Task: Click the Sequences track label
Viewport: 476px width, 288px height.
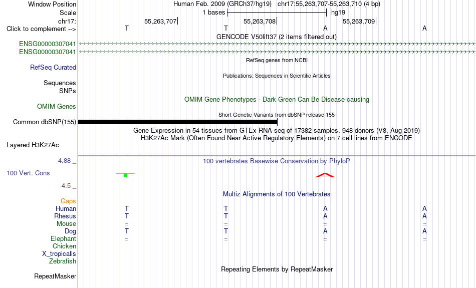Action: tap(60, 83)
